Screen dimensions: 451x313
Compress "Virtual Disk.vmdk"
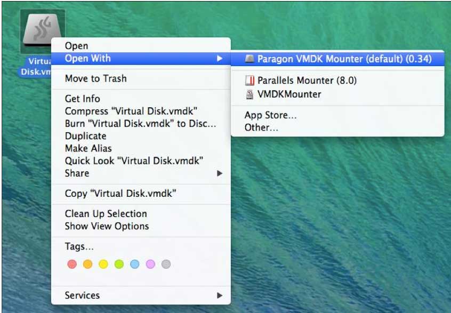click(141, 111)
